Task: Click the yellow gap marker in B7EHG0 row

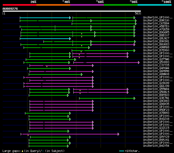Action: click(x=81, y=52)
